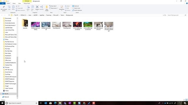Image resolution: width=188 pixels, height=105 pixels.
Task: Refresh the folder view
Action: [x=165, y=15]
